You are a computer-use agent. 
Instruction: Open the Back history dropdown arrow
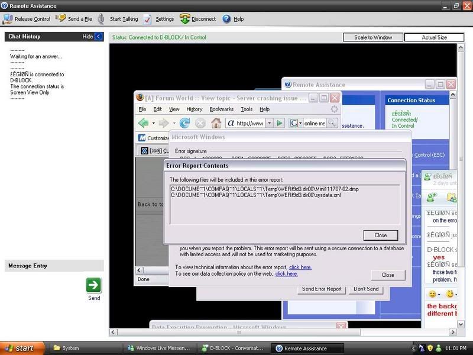153,123
